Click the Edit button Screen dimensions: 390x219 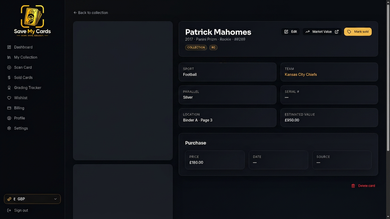[x=291, y=32]
